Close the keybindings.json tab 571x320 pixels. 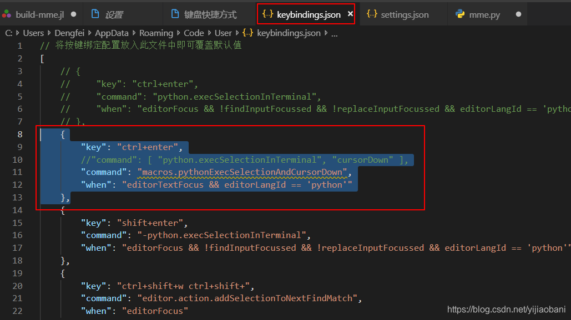[350, 14]
